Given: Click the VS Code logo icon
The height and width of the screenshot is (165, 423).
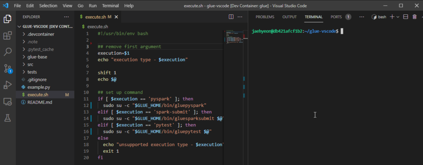Looking at the screenshot, I should click(6, 5).
